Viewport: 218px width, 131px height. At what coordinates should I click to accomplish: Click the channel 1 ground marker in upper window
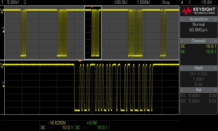2,10
